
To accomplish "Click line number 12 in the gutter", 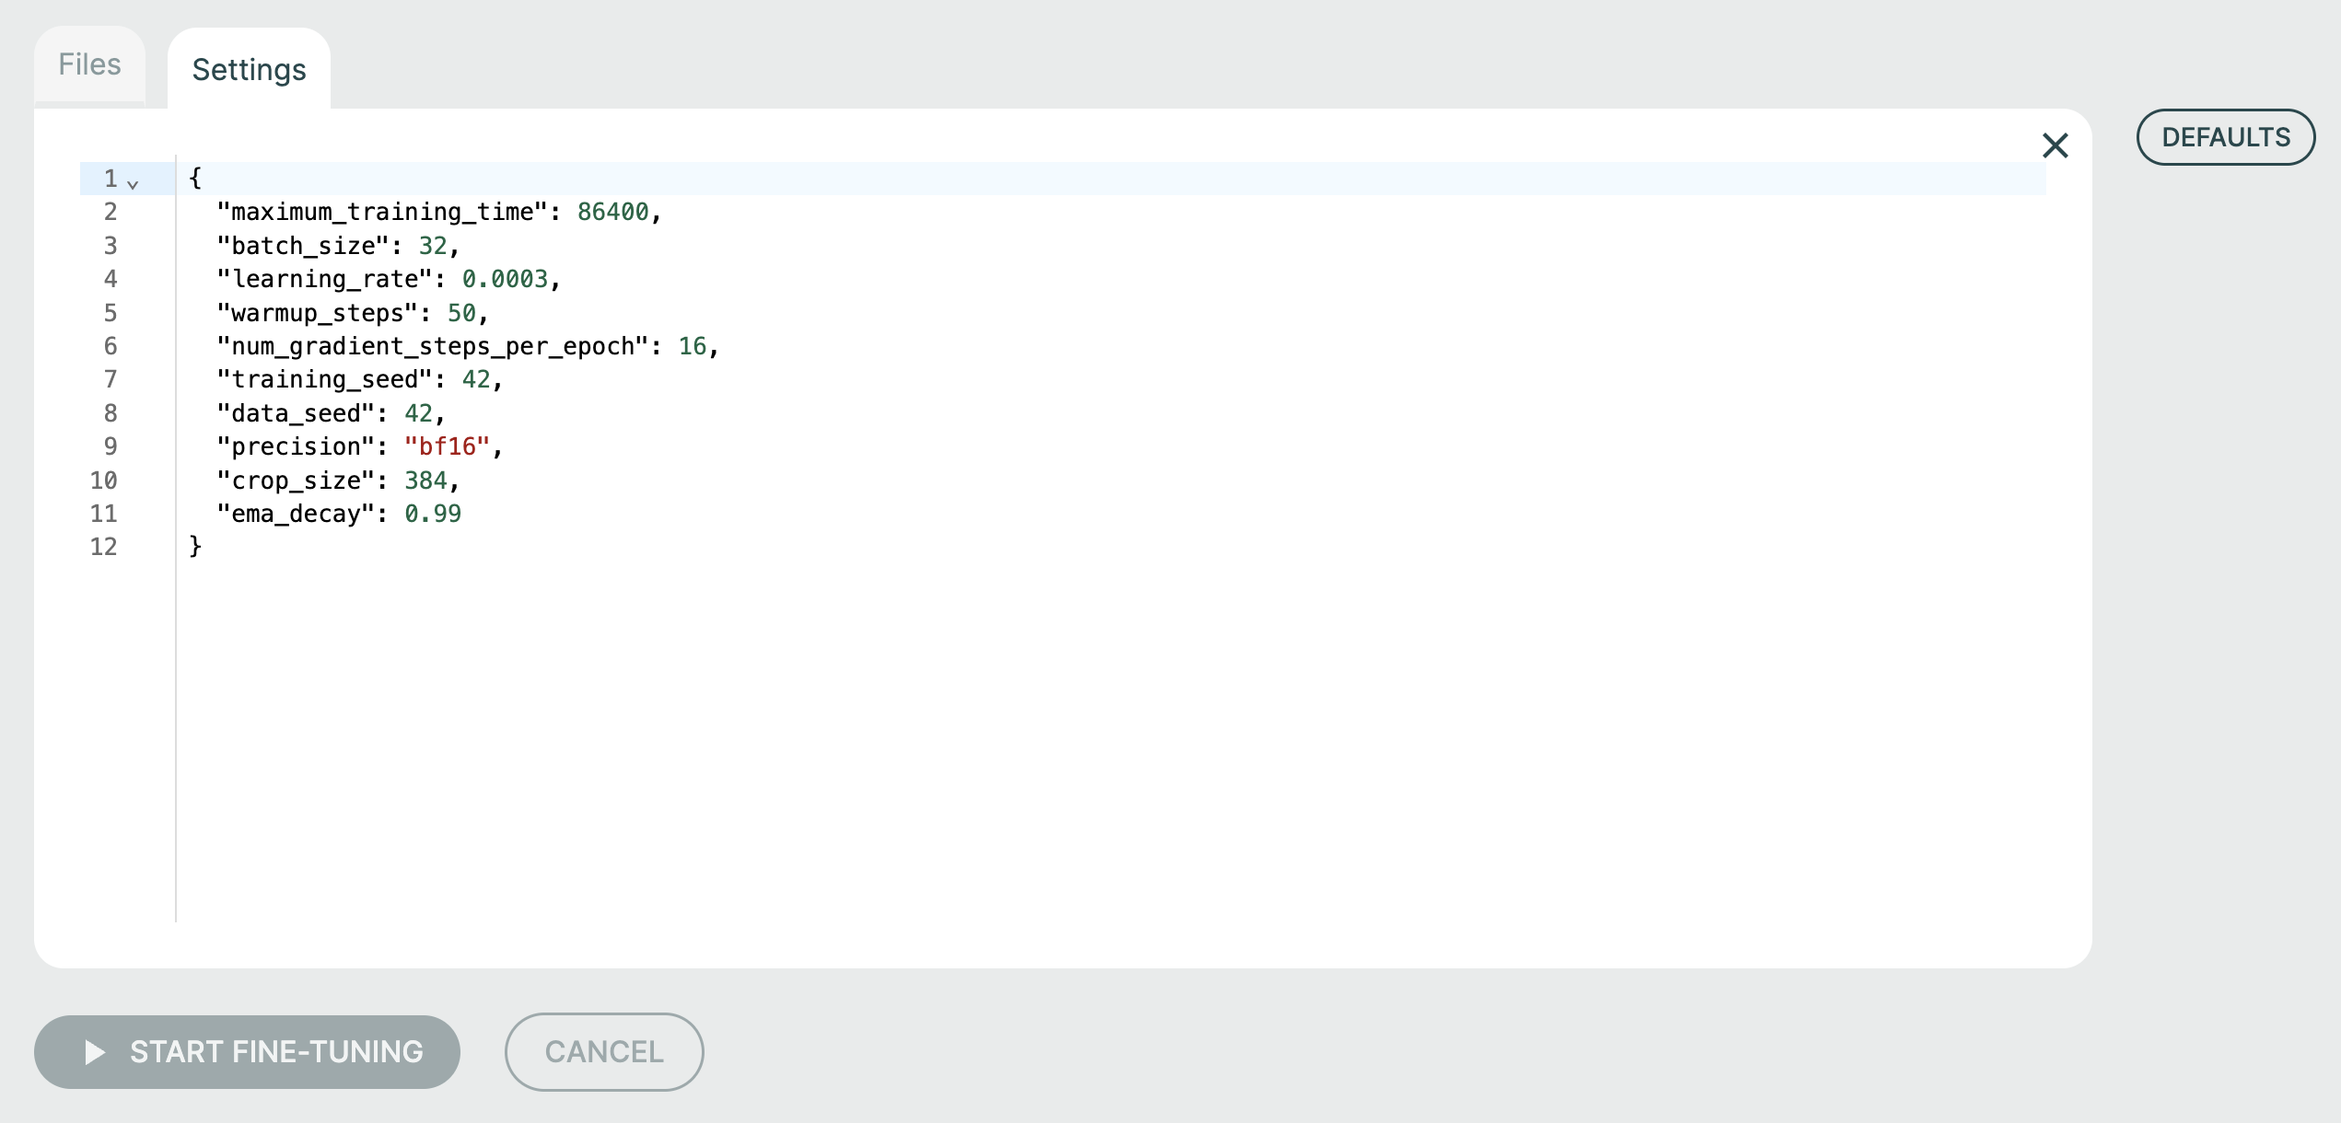I will 103,547.
